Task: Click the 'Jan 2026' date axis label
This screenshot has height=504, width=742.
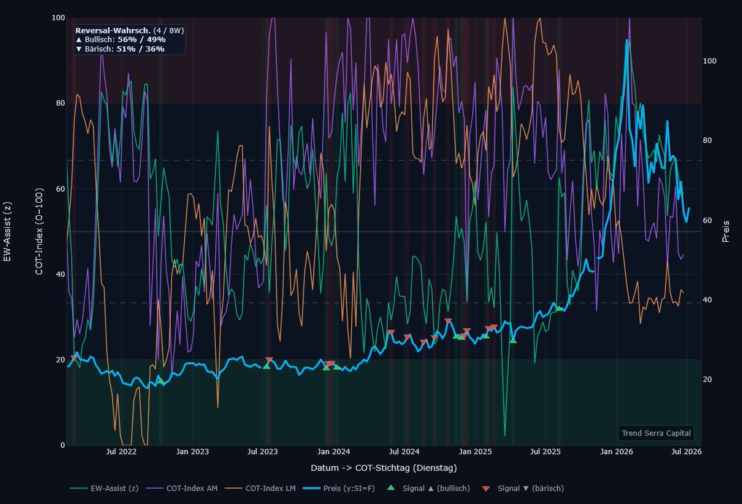Action: 617,452
